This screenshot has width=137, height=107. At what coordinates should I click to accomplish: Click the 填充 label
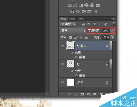coord(97,37)
